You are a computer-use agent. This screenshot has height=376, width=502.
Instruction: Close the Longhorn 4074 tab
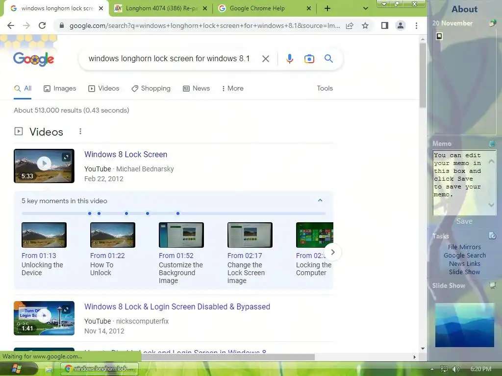pyautogui.click(x=205, y=8)
